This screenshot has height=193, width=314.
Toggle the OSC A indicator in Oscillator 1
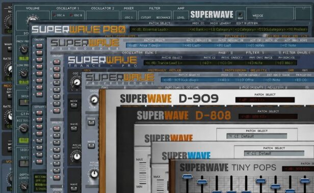54,15
